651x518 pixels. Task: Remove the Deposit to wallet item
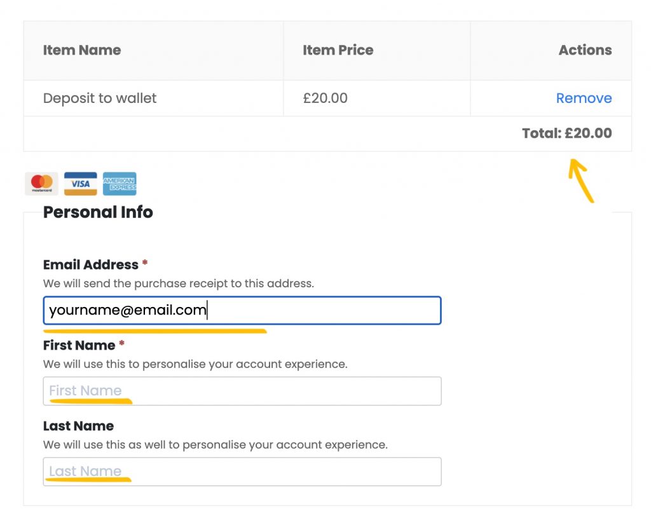pyautogui.click(x=584, y=98)
